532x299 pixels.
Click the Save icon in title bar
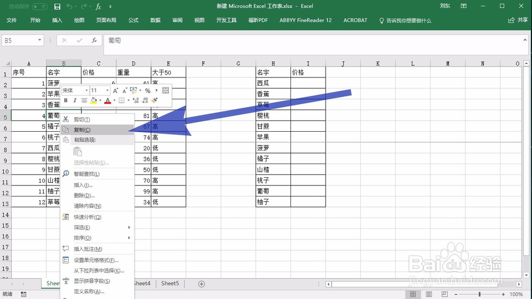(x=57, y=6)
